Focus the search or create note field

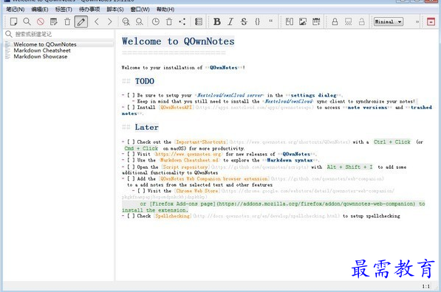point(59,34)
